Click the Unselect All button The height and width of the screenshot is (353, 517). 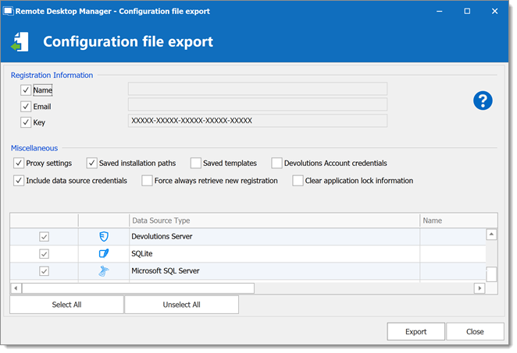click(182, 305)
